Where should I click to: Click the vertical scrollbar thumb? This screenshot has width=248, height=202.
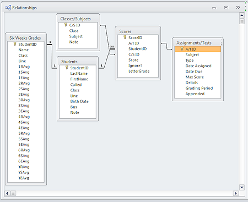click(242, 21)
